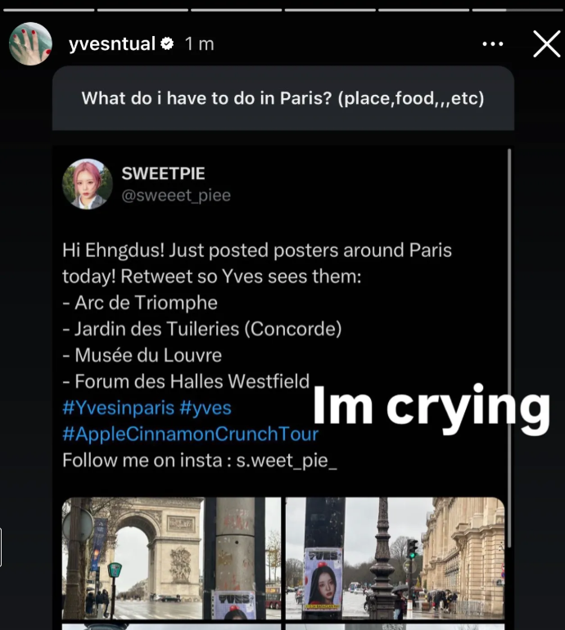Open the yvesntual username link
This screenshot has width=565, height=630.
tap(112, 44)
